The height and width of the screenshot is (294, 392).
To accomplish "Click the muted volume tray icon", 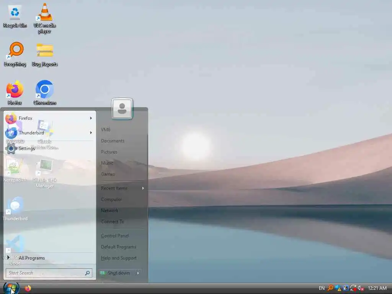I will coord(361,288).
